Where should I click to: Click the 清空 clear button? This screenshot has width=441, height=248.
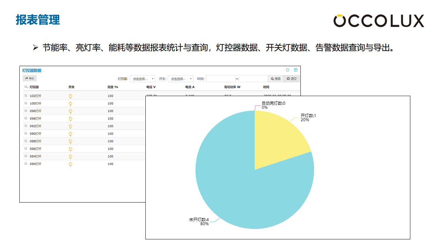(291, 79)
